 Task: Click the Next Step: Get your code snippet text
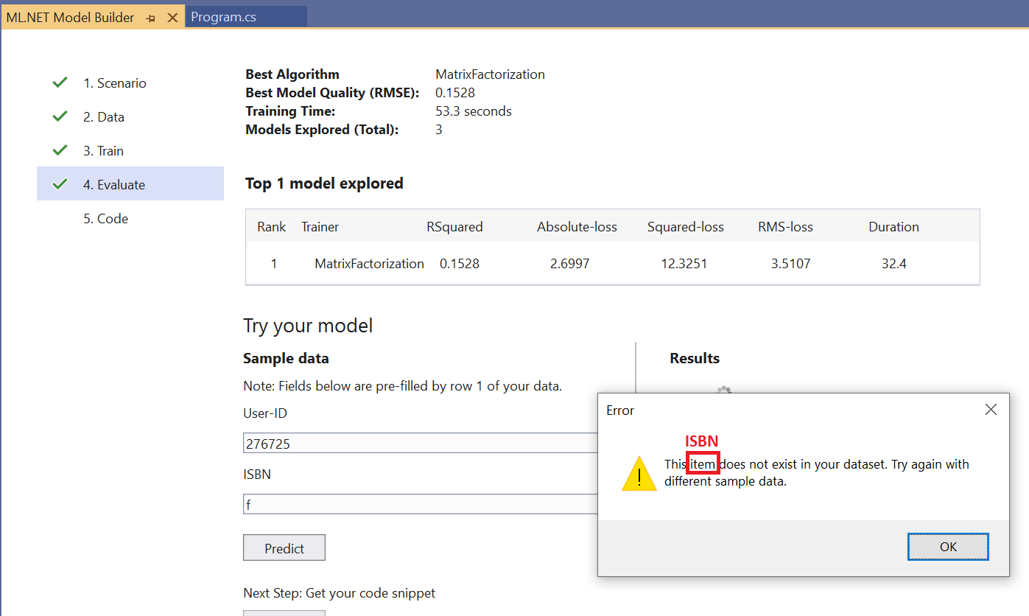pyautogui.click(x=339, y=592)
